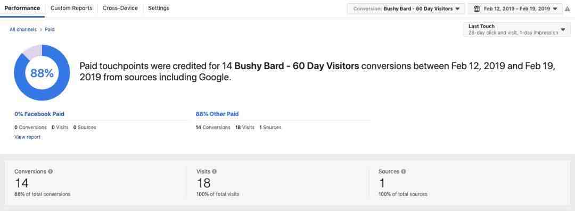Show info tooltip next to Conversions
This screenshot has height=211, width=575.
pyautogui.click(x=50, y=172)
